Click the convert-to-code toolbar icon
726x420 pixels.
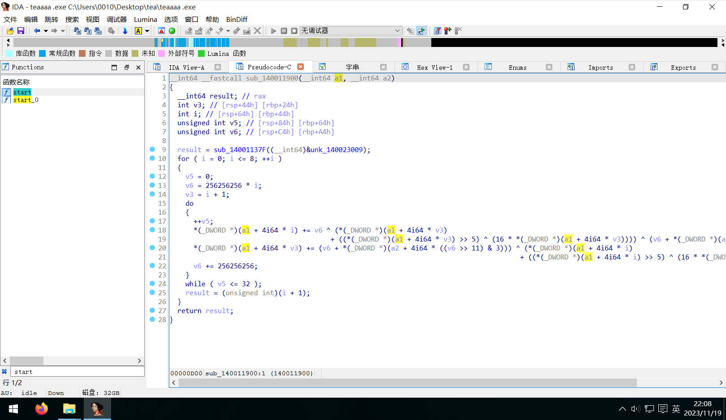tap(189, 31)
